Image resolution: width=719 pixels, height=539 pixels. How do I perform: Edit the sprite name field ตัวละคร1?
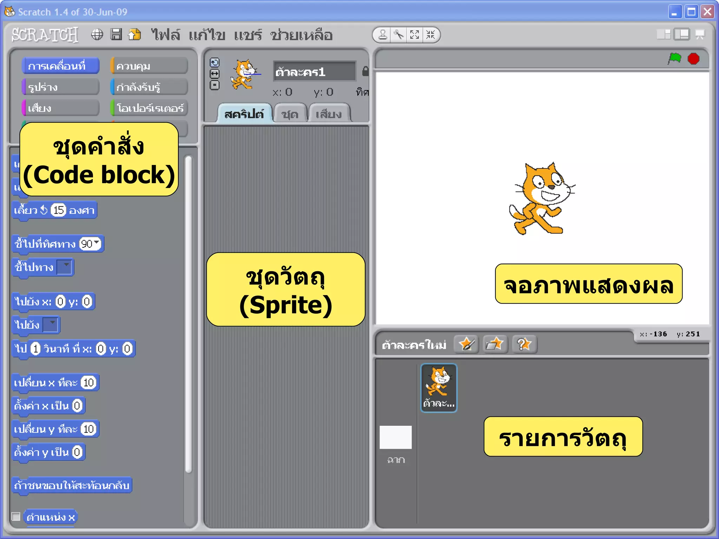[315, 72]
